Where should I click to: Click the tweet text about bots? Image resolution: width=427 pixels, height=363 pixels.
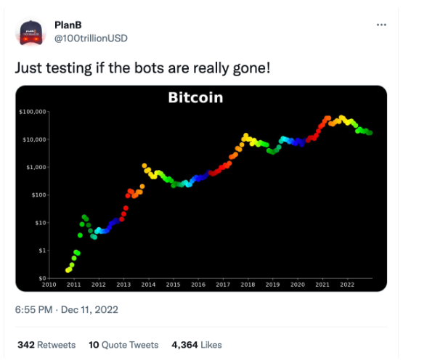[142, 68]
